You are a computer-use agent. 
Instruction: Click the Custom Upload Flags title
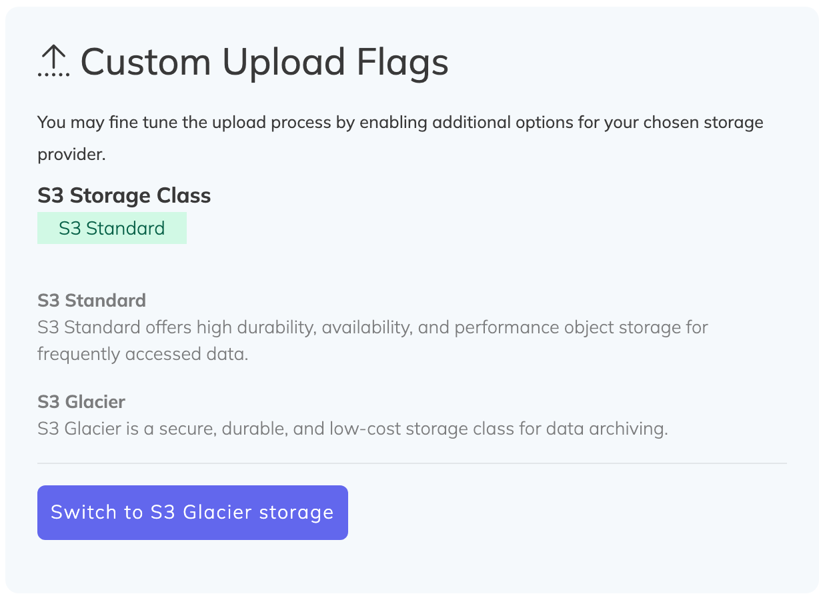tap(264, 61)
